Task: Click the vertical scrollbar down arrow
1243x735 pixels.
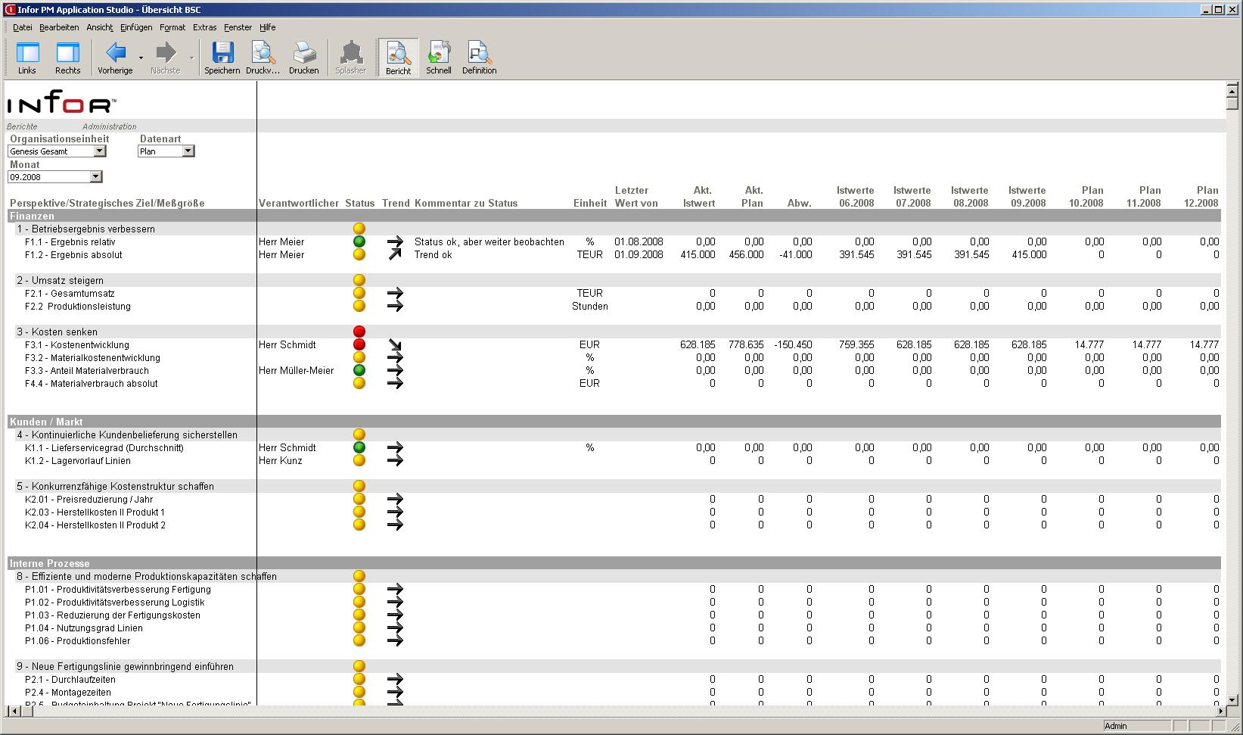Action: tap(1232, 700)
